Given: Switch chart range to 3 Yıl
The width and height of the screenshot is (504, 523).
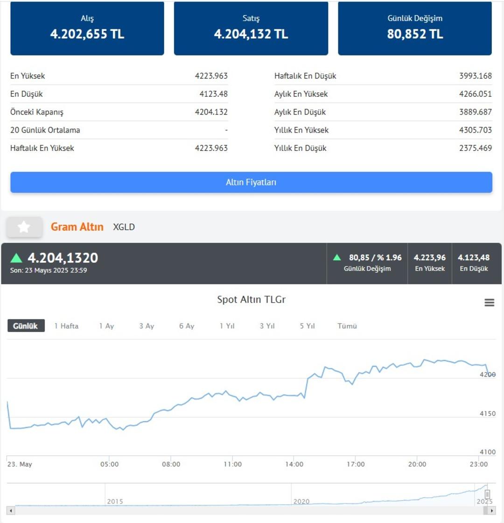Looking at the screenshot, I should point(267,326).
